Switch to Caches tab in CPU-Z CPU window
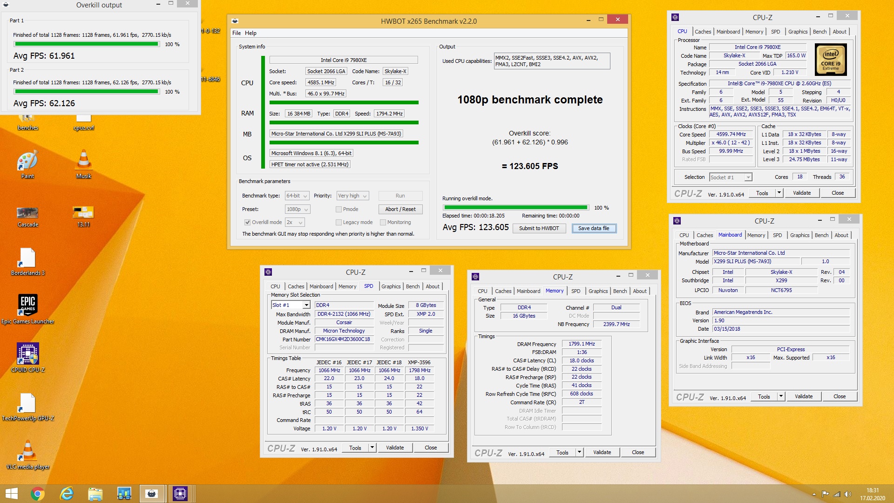Viewport: 894px width, 503px height. [x=703, y=32]
